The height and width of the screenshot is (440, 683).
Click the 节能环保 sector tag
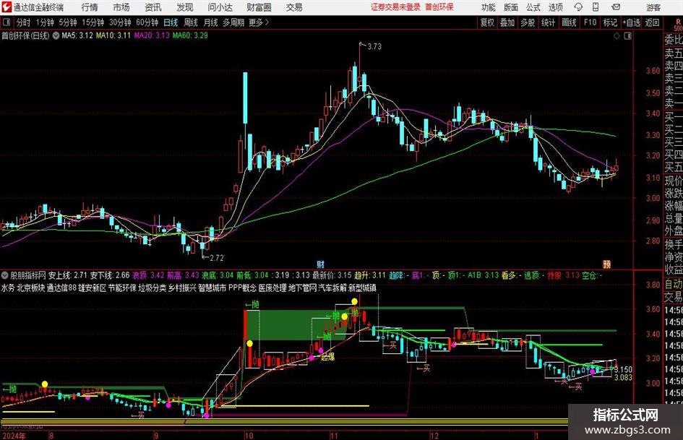[x=122, y=288]
